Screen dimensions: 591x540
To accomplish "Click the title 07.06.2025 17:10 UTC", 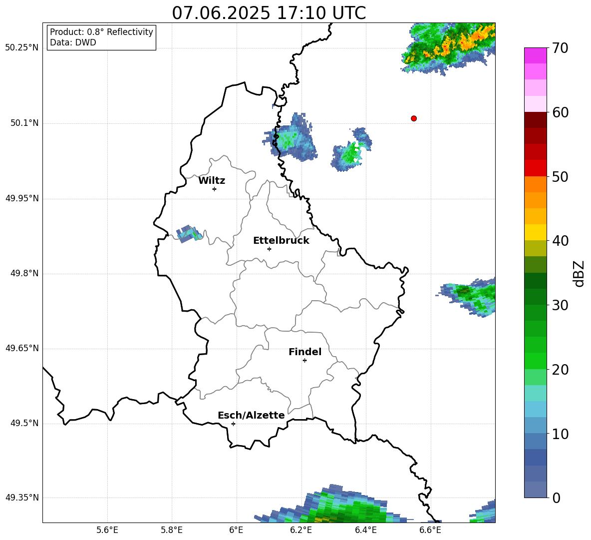I will [269, 13].
